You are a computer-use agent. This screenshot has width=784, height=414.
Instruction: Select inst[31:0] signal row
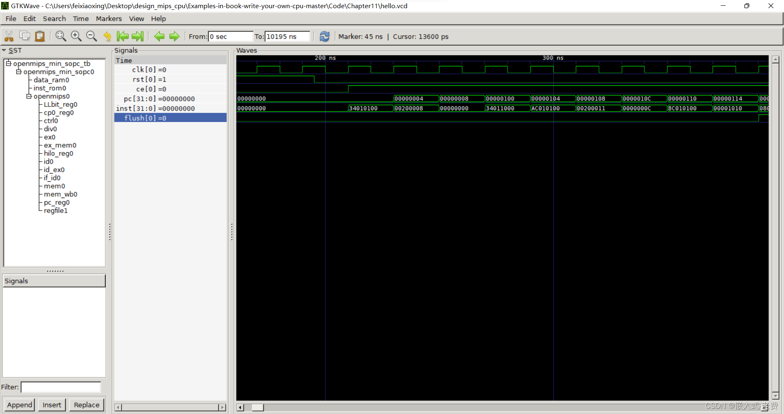coord(170,108)
